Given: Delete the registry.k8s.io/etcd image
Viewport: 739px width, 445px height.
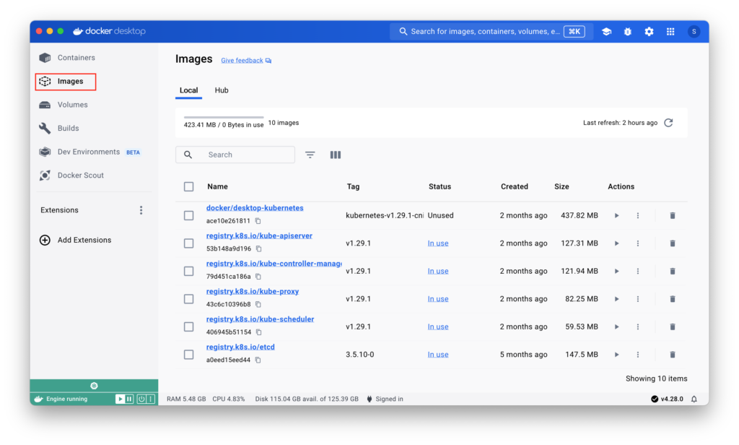Looking at the screenshot, I should pos(673,355).
